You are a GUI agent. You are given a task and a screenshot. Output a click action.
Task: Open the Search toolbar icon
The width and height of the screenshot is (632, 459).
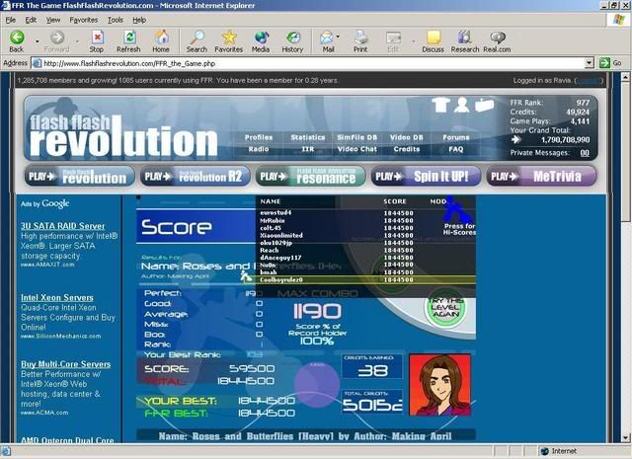(x=197, y=38)
